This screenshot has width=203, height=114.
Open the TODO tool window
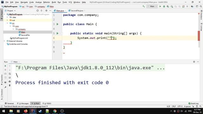[x=47, y=104]
